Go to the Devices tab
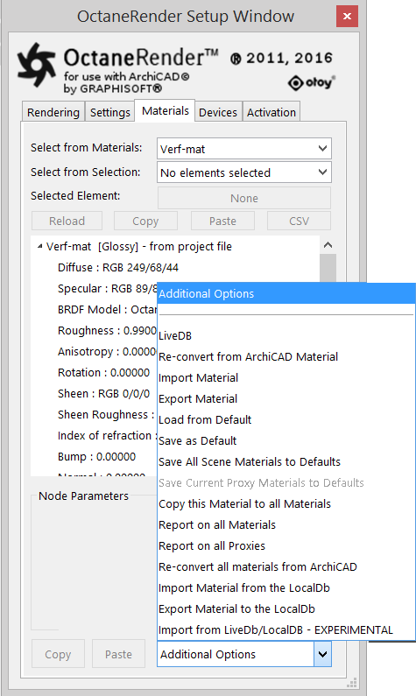Viewport: 416px width, 696px height. (x=218, y=112)
